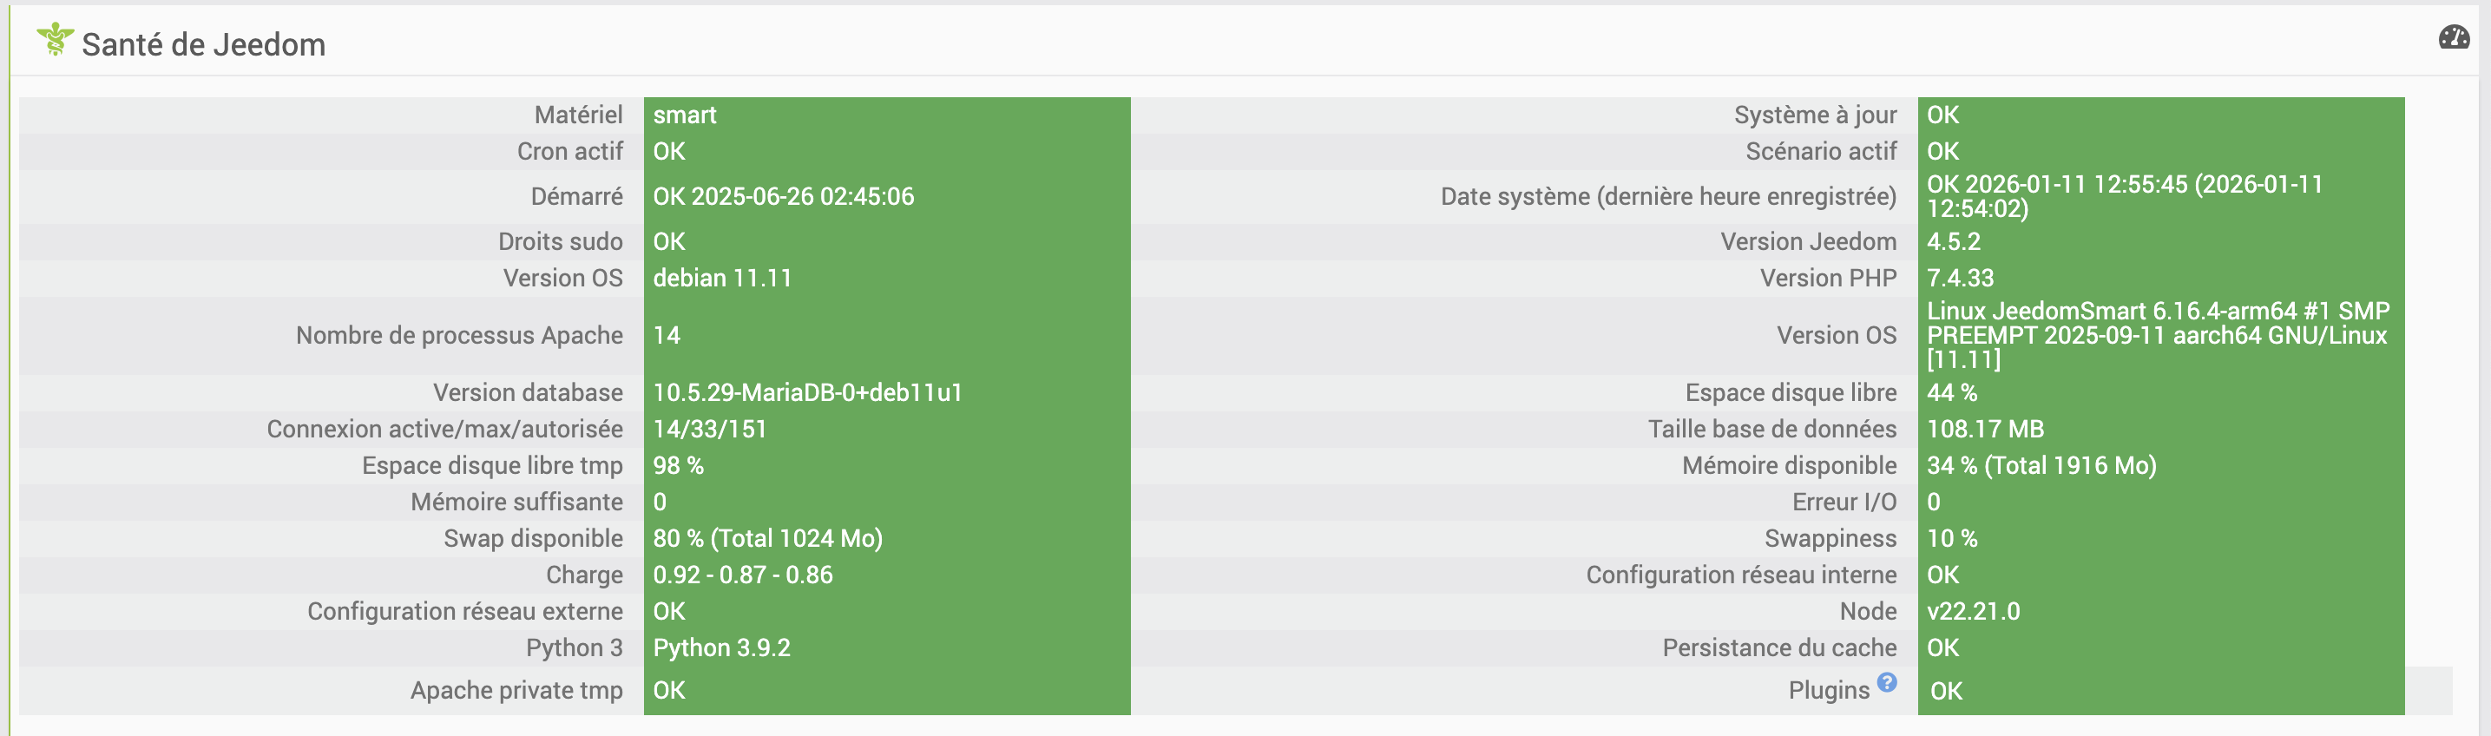The image size is (2491, 736).
Task: Click the Plugins help question mark
Action: (x=1887, y=682)
